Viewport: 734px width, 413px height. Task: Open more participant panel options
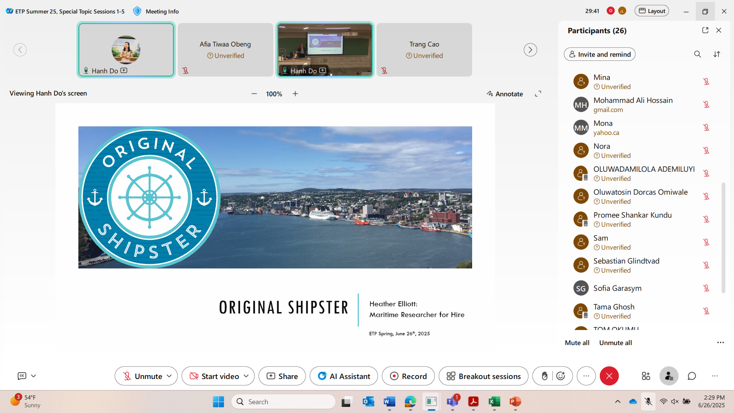click(x=721, y=343)
